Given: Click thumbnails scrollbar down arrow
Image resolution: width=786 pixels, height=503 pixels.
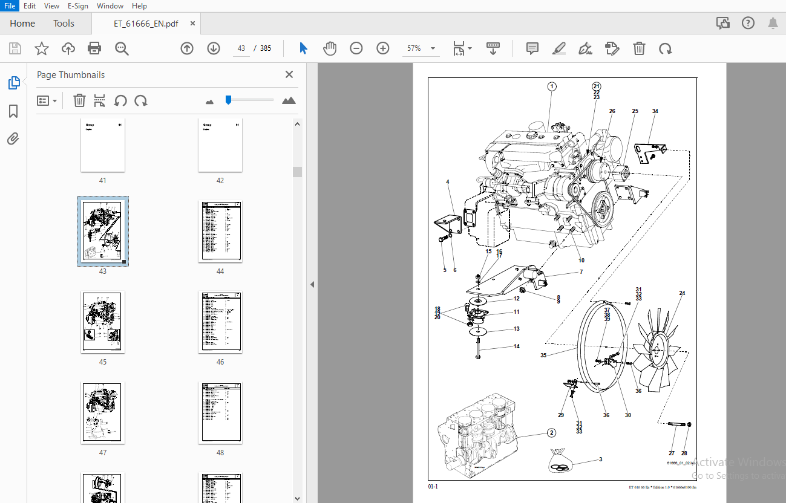Looking at the screenshot, I should point(297,498).
